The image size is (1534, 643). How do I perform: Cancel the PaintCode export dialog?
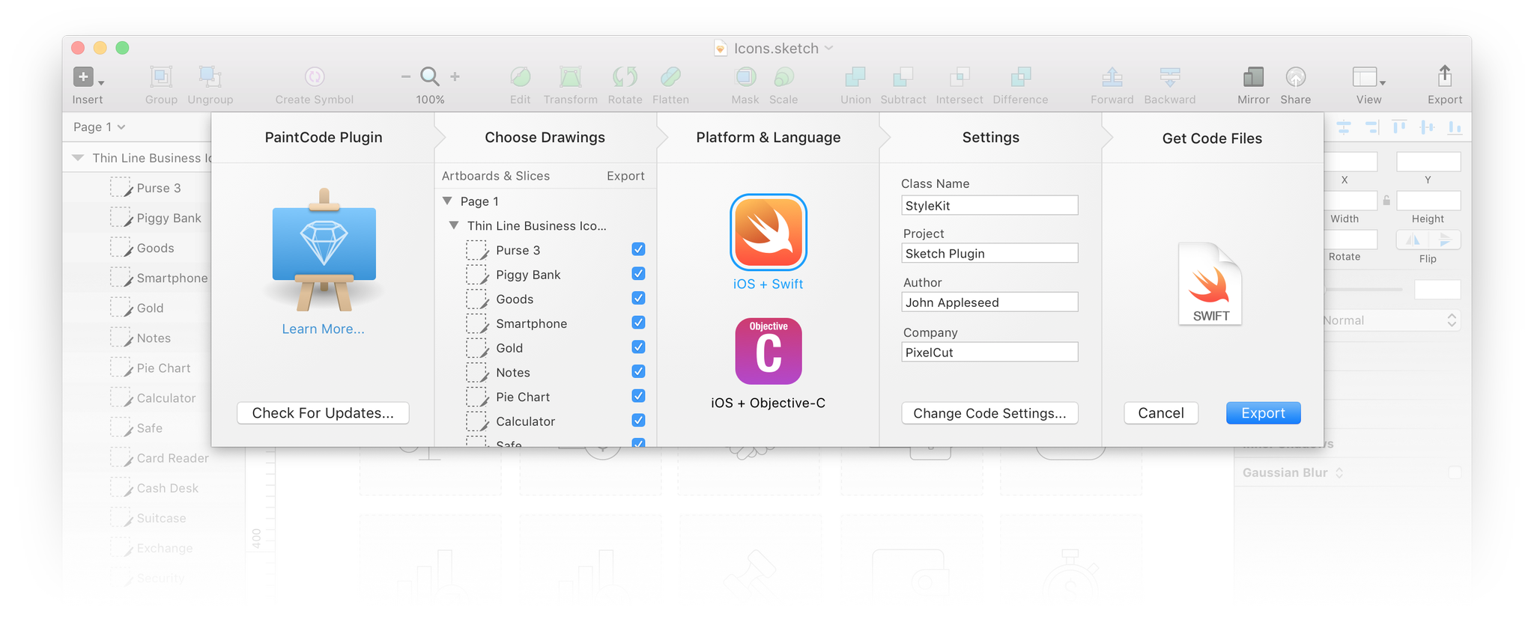click(1161, 413)
